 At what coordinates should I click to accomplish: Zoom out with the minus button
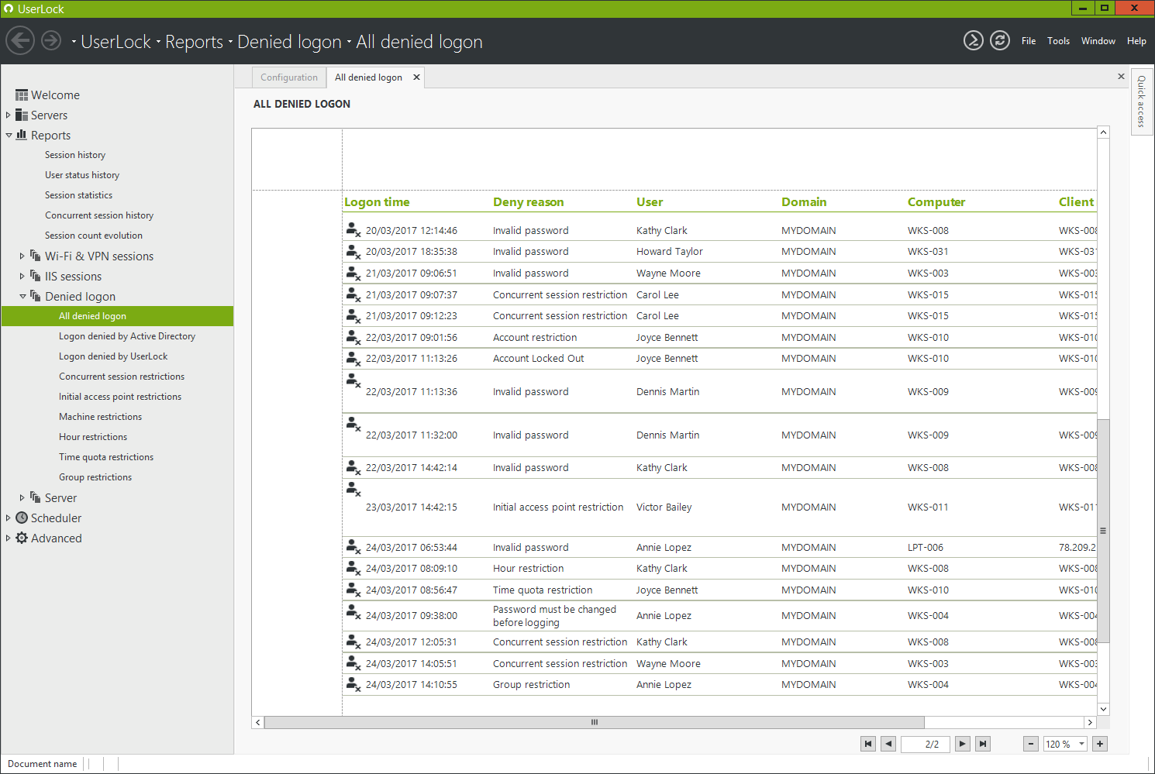[1030, 744]
